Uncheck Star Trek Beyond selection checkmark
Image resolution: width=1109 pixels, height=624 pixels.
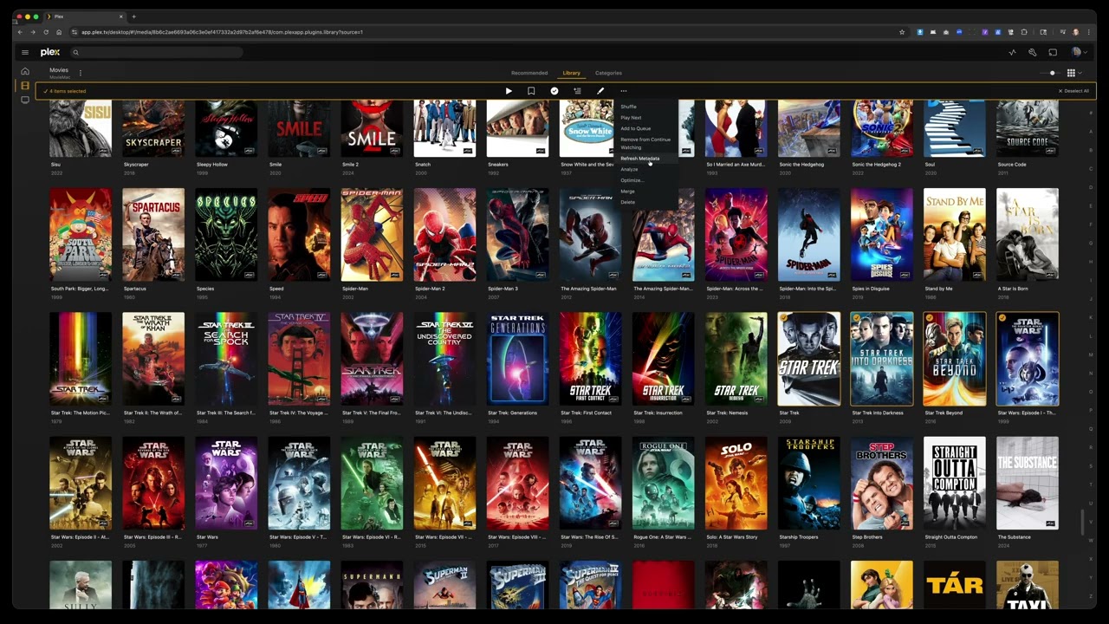tap(930, 318)
